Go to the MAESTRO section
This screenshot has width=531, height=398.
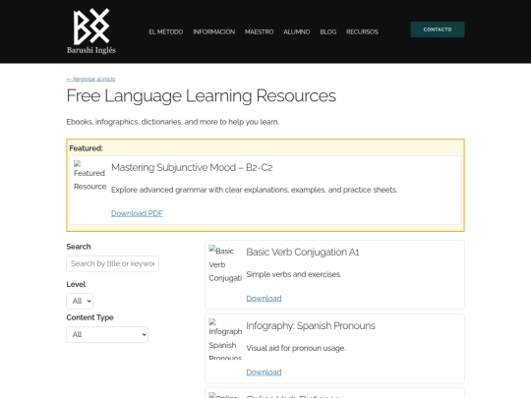pos(259,31)
